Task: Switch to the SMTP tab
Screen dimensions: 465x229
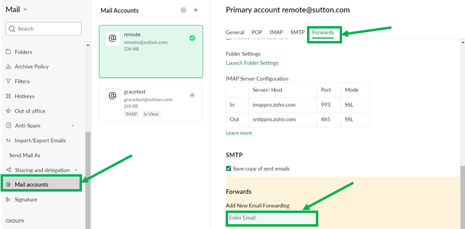Action: (298, 32)
